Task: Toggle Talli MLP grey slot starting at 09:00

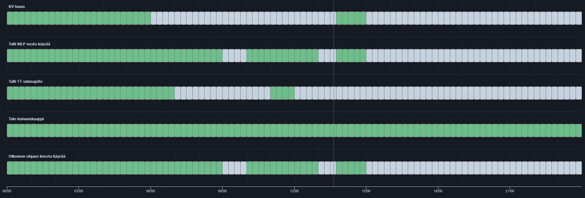Action: point(225,55)
